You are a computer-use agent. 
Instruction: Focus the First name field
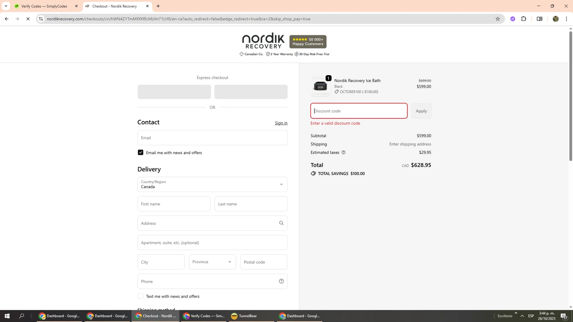coord(174,204)
